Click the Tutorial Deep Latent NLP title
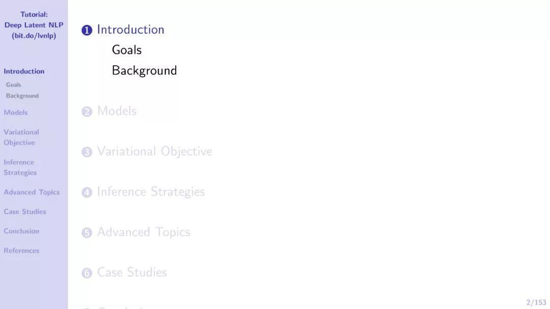This screenshot has width=550, height=309. 34,25
